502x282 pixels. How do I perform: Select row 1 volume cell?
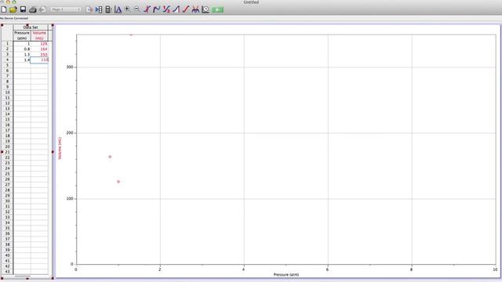click(x=39, y=44)
